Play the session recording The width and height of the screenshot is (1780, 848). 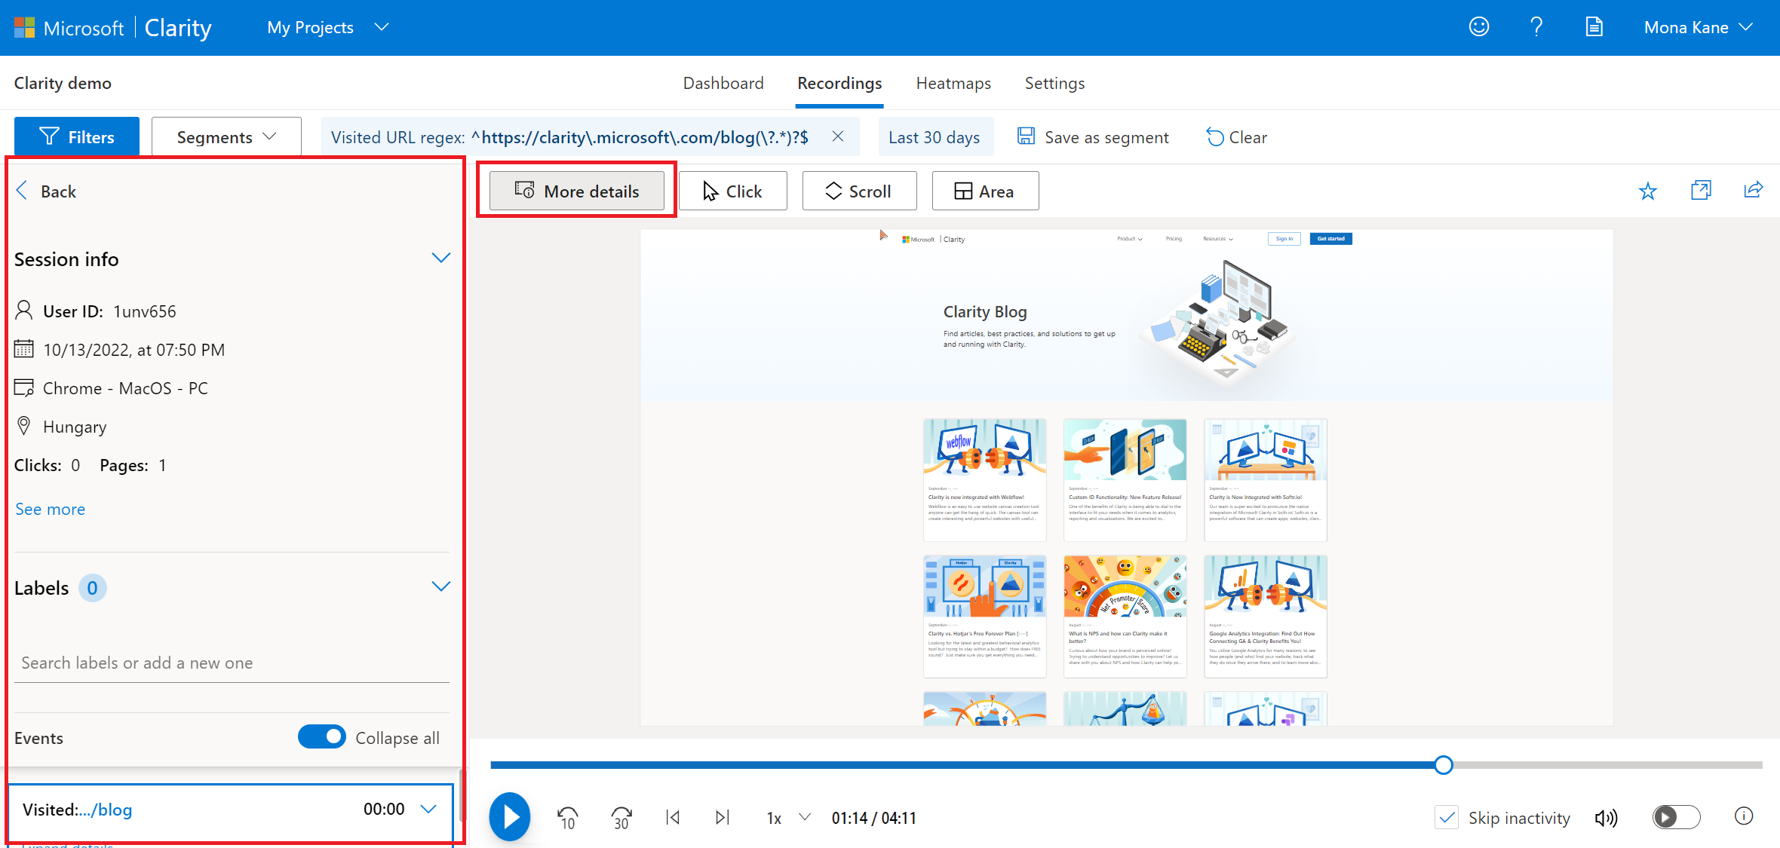click(510, 817)
